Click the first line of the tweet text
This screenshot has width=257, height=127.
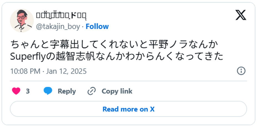tap(111, 45)
